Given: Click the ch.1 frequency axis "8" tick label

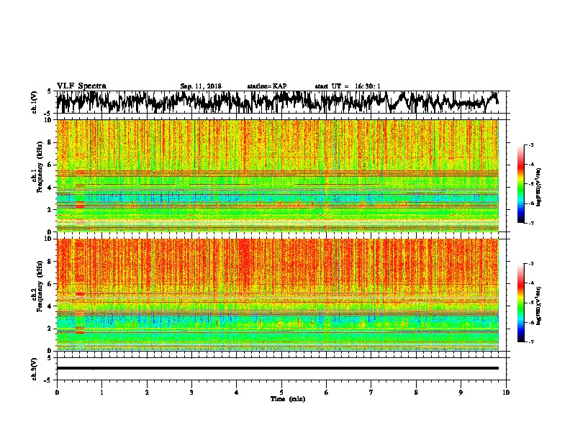Looking at the screenshot, I should 50,142.
